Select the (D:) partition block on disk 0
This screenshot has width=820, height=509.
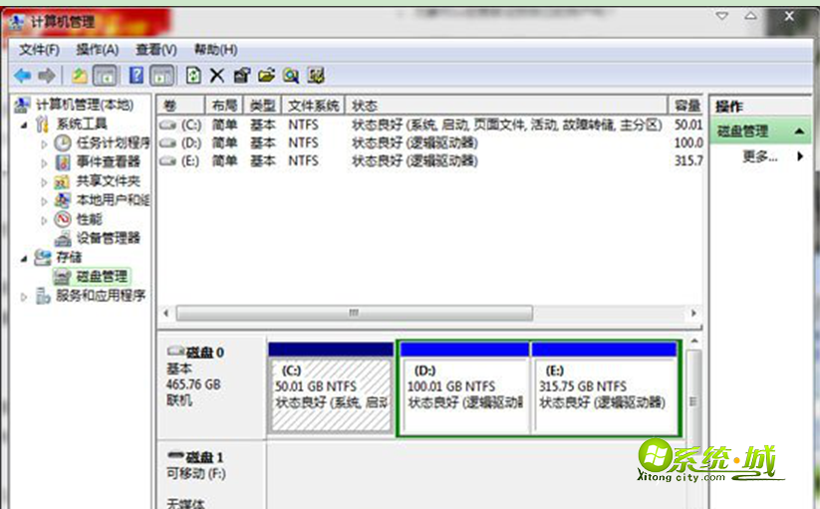coord(463,394)
